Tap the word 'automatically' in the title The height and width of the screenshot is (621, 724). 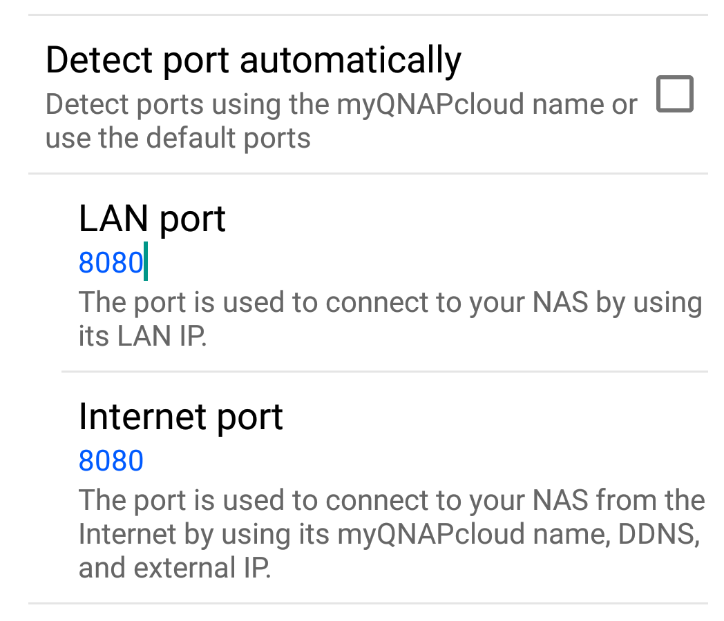[350, 60]
